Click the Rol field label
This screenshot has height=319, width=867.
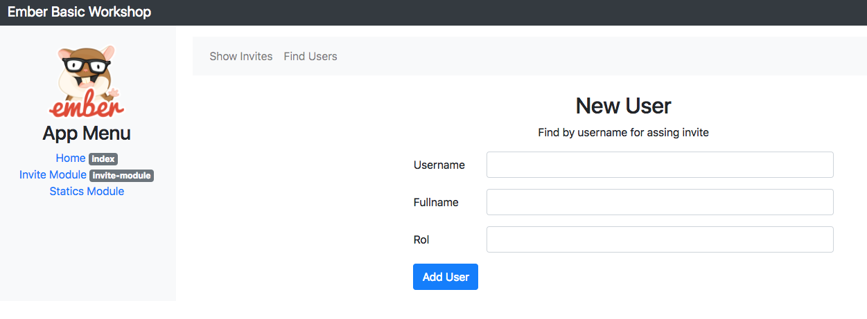421,239
